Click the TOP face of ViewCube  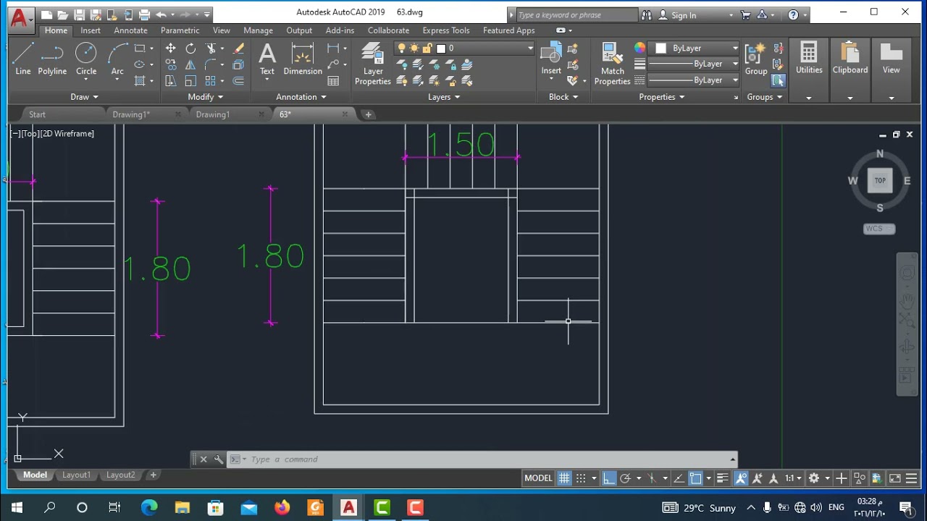[880, 181]
